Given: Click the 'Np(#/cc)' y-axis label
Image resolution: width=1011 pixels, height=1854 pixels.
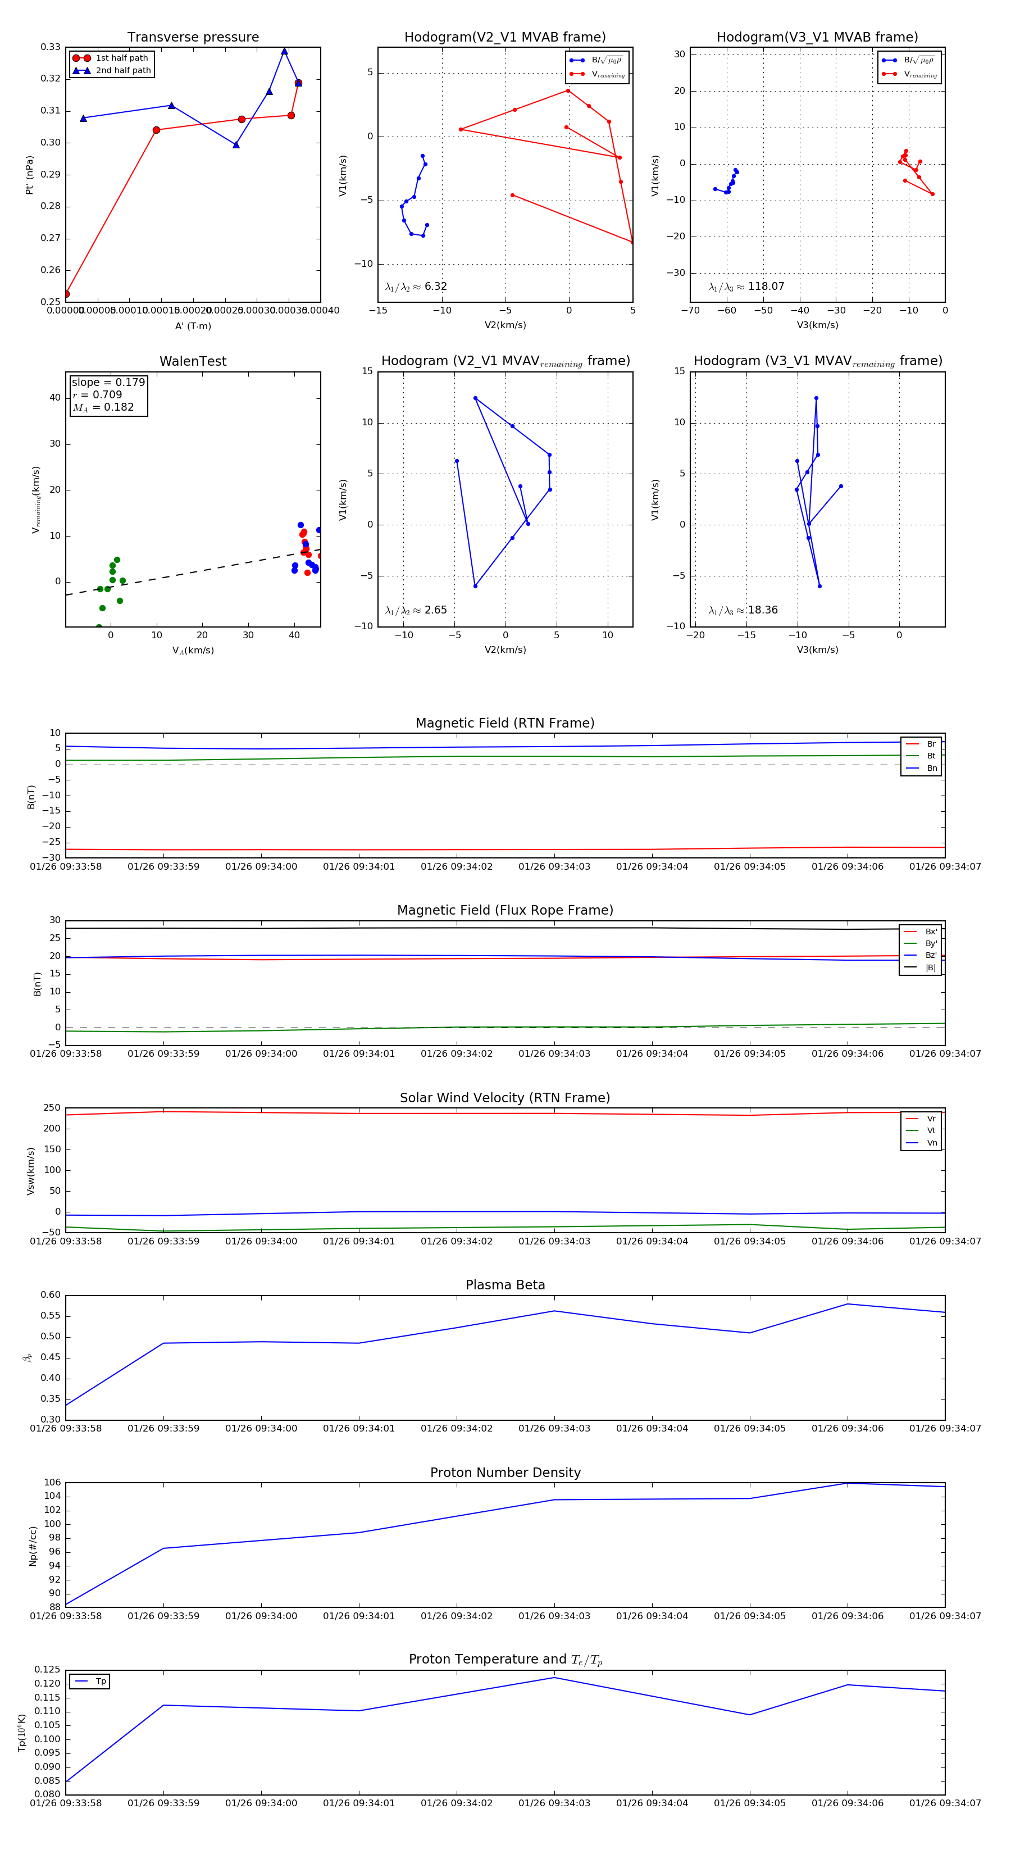Looking at the screenshot, I should click(x=33, y=1546).
